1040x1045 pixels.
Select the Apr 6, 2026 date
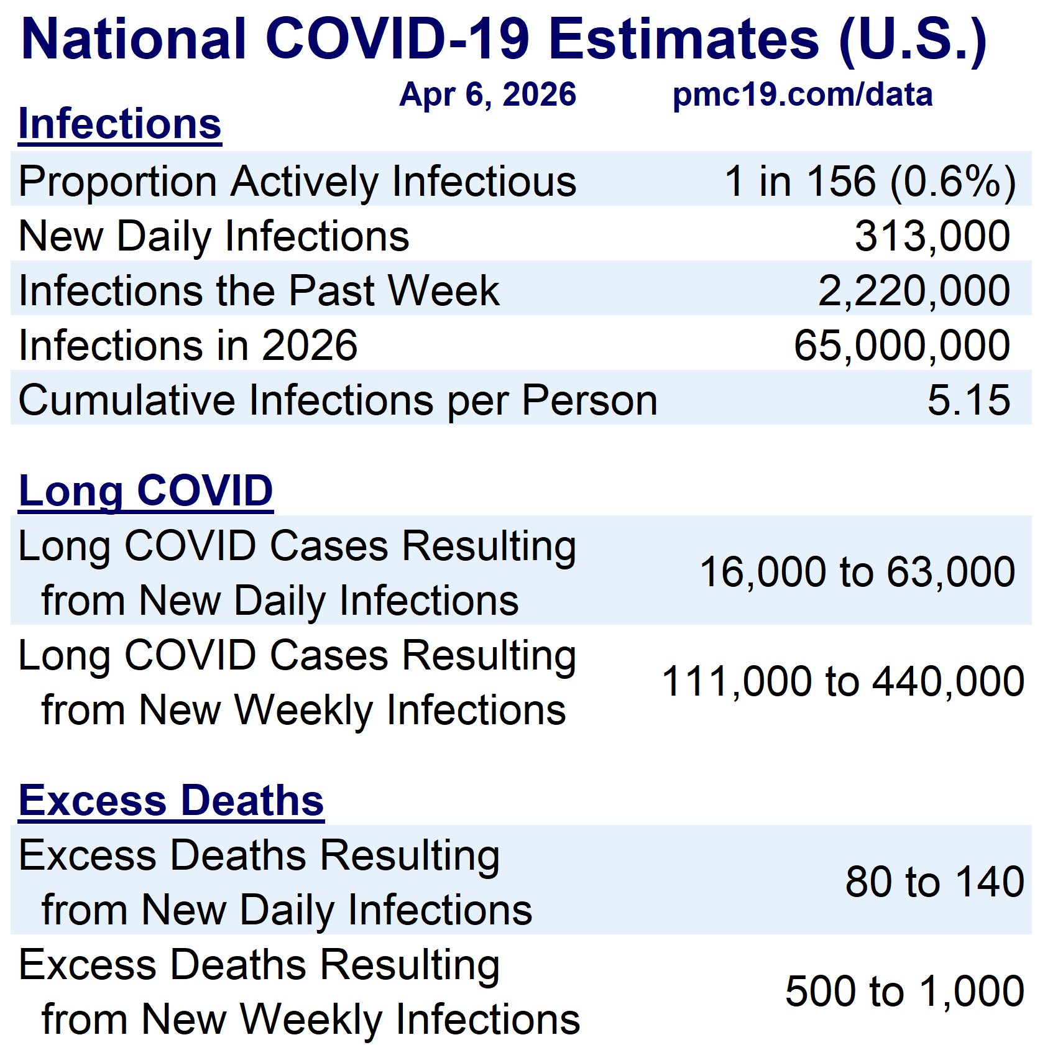pos(488,95)
